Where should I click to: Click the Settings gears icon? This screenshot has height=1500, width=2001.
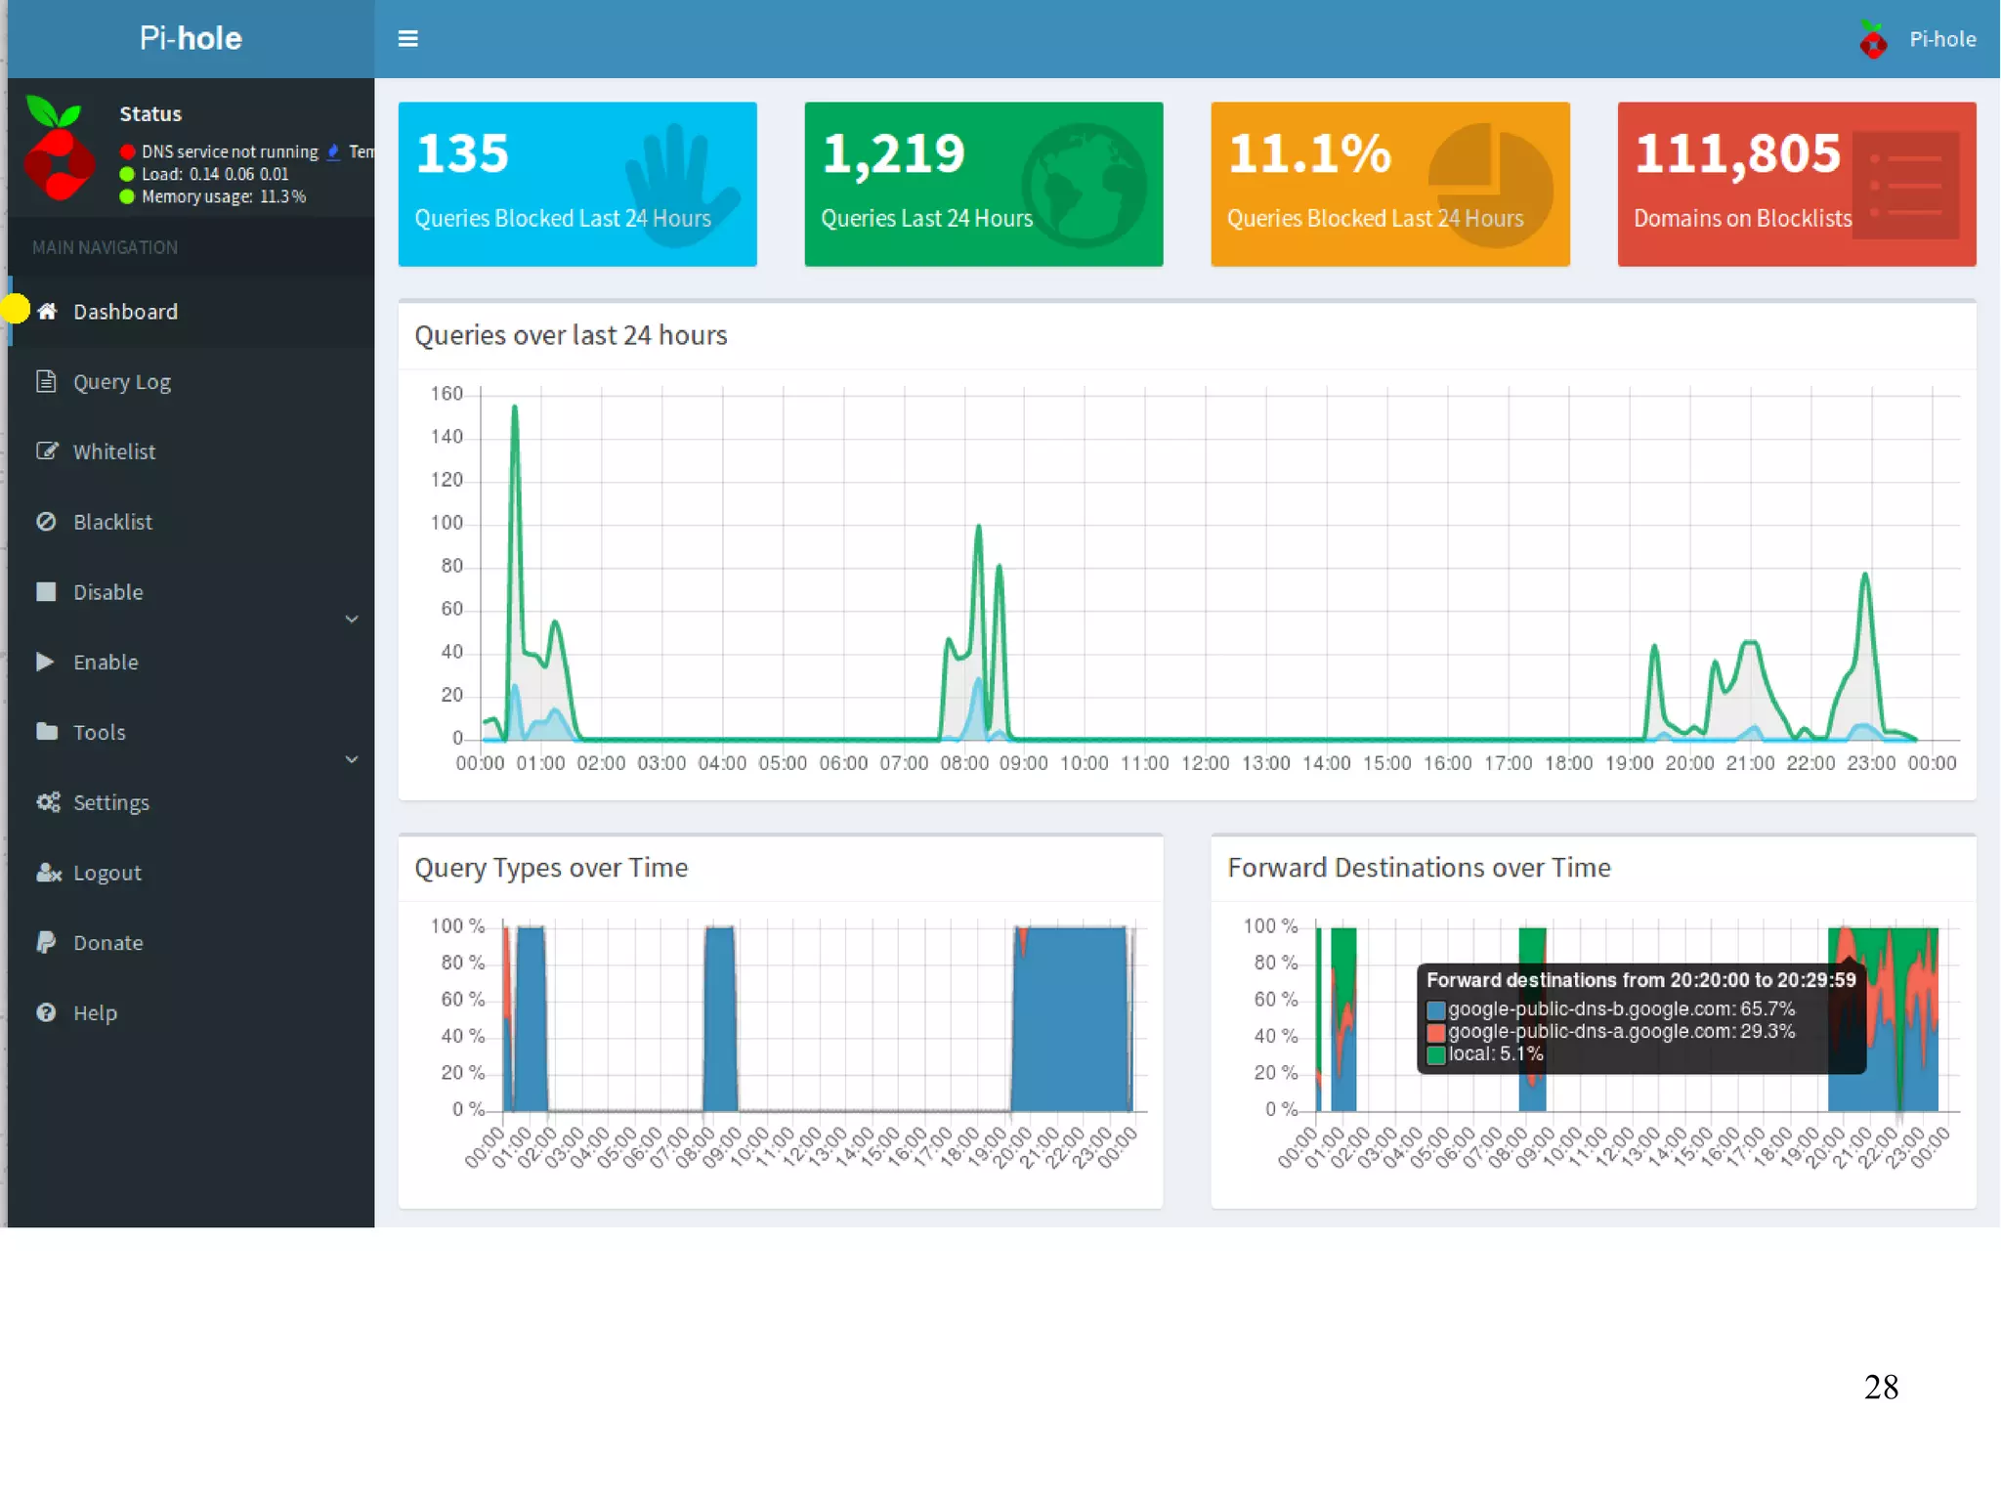[47, 802]
